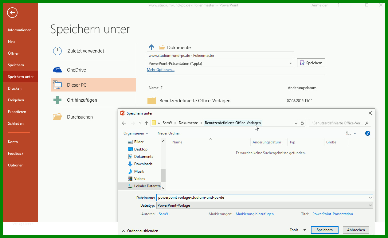The height and width of the screenshot is (238, 388).
Task: Click the Durchsuchen folder icon
Action: 57,117
